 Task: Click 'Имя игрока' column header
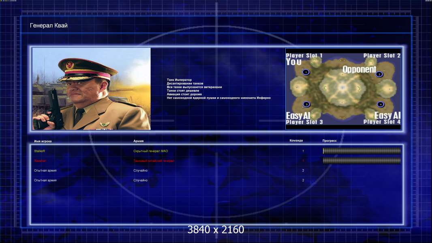pos(43,141)
